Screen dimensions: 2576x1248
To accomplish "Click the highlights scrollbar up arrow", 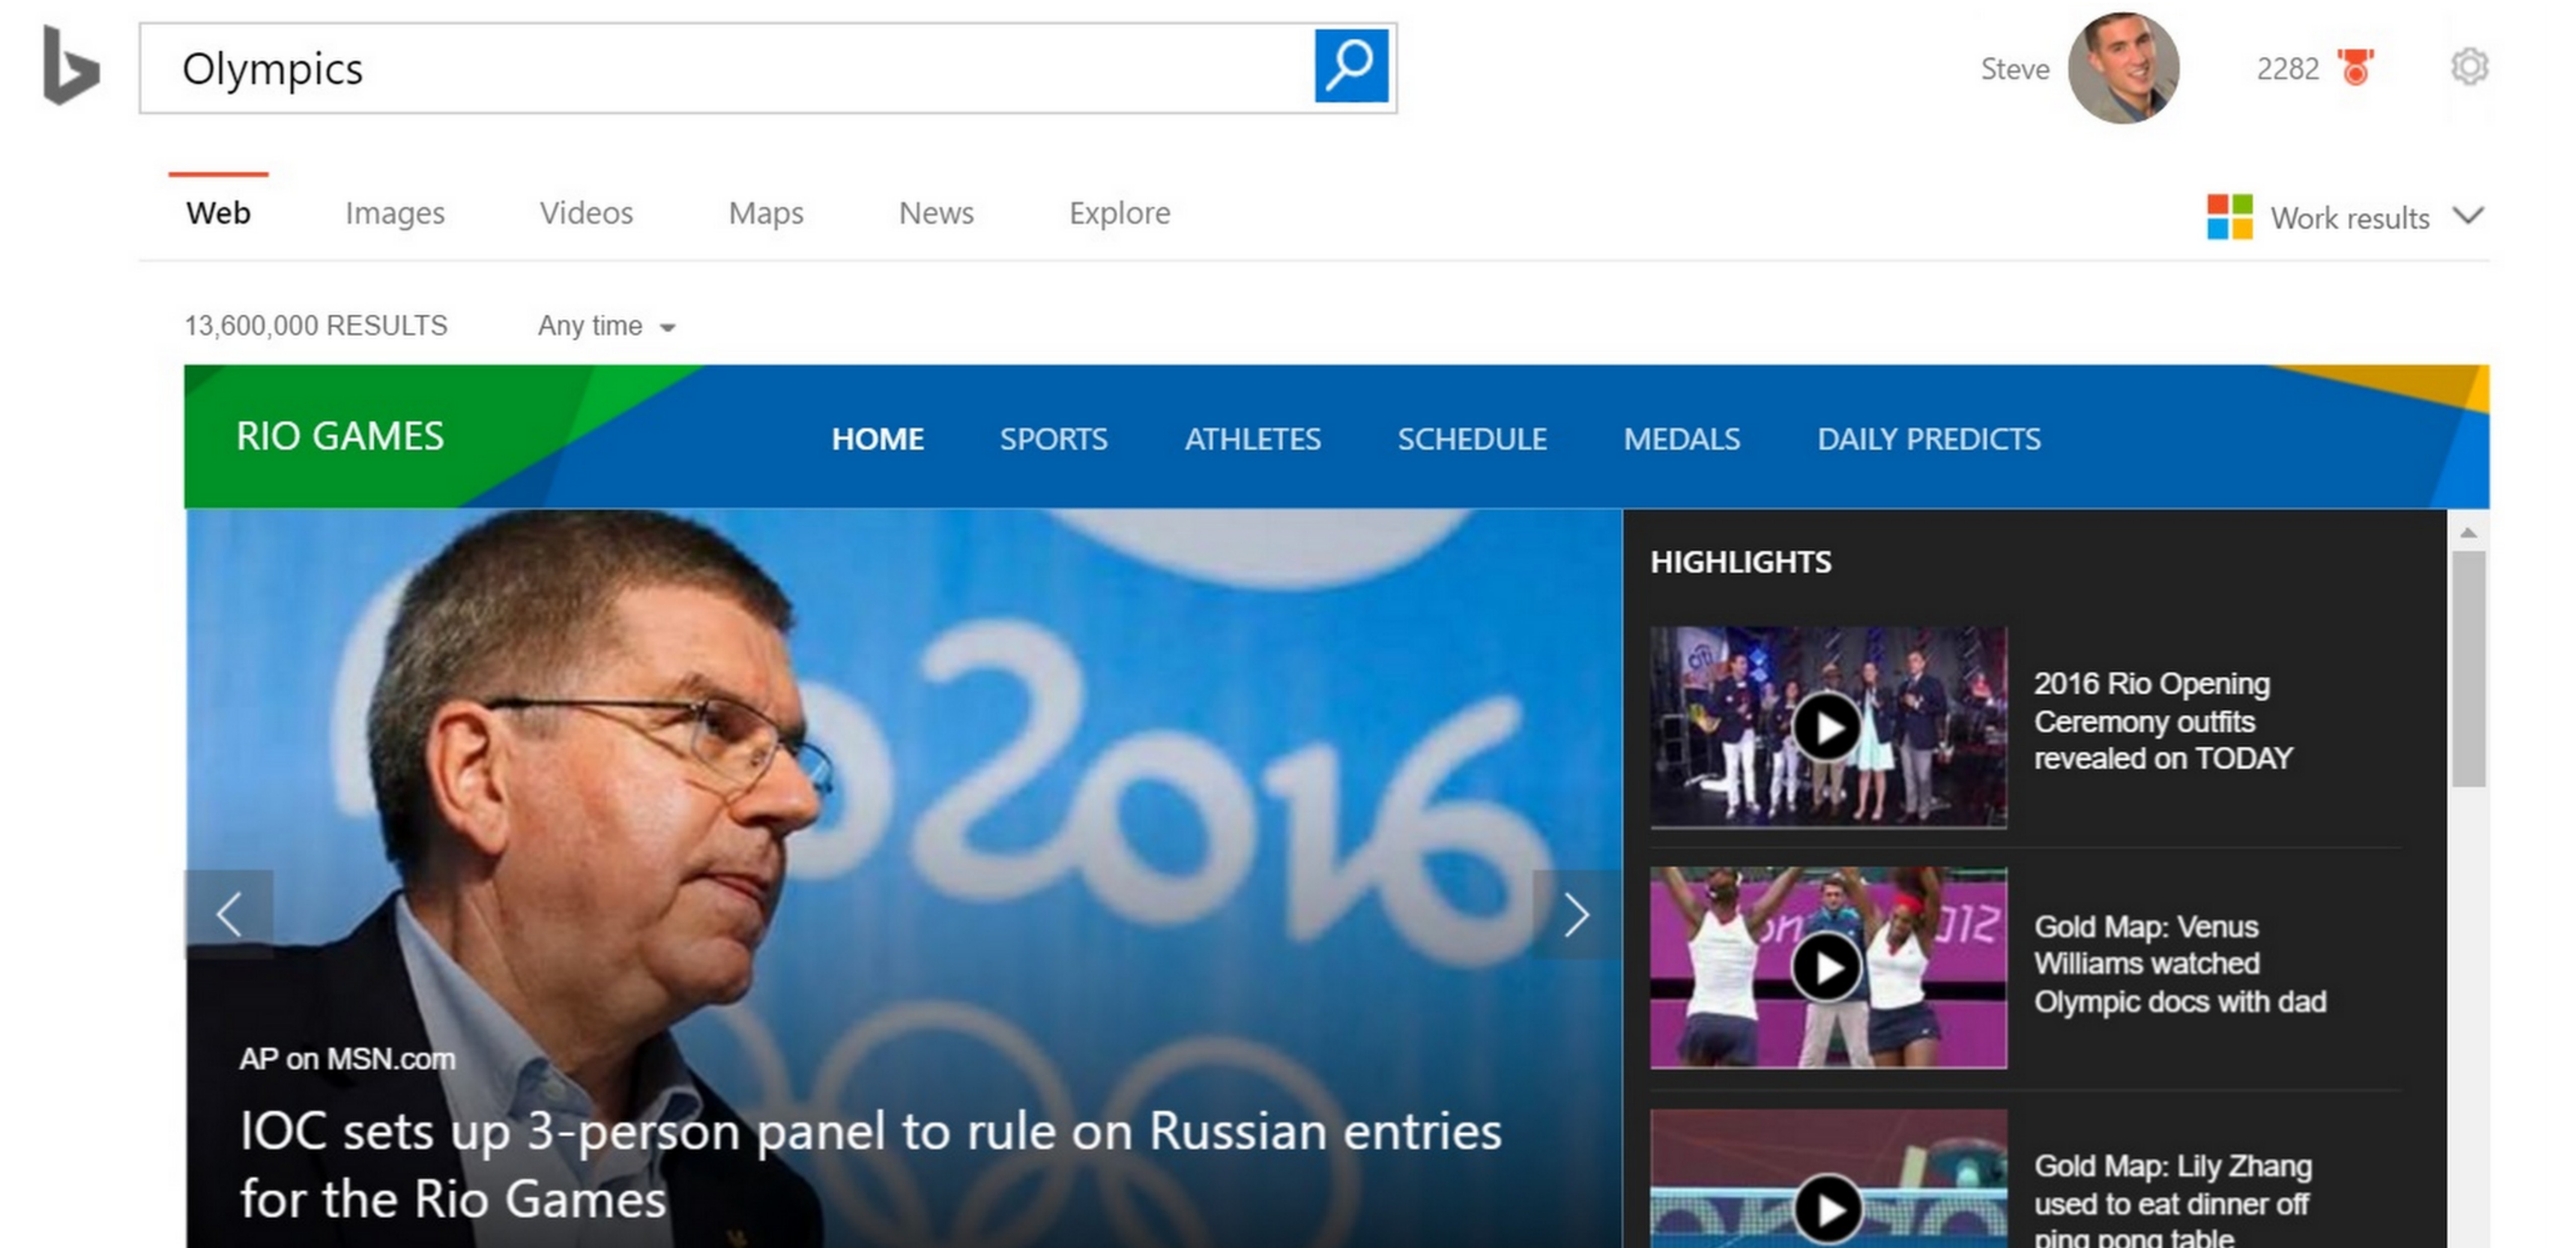I will tap(2468, 533).
